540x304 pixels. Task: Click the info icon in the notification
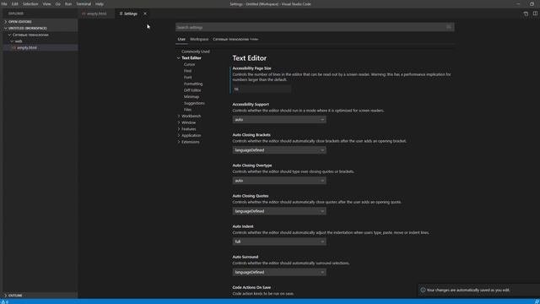(423, 290)
